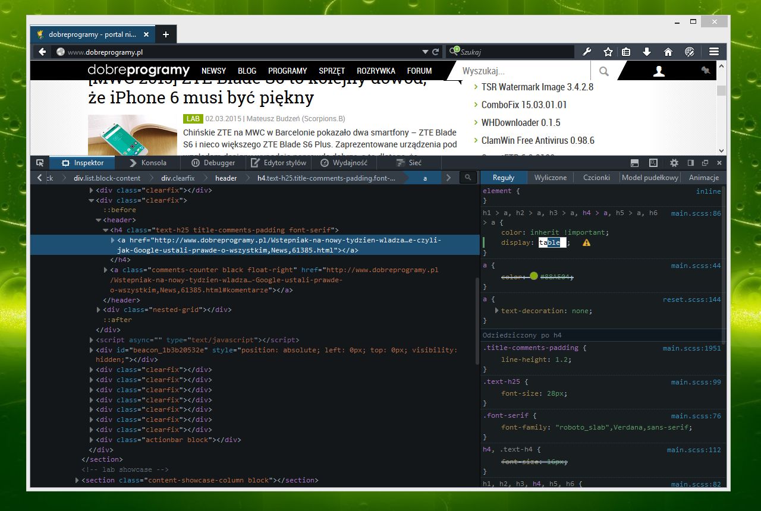Image resolution: width=761 pixels, height=511 pixels.
Task: Open the SPRZĘT site menu
Action: pos(332,71)
